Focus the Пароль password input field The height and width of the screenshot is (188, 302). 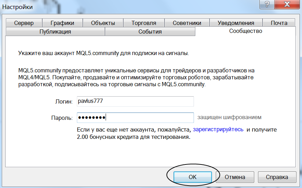click(x=135, y=118)
